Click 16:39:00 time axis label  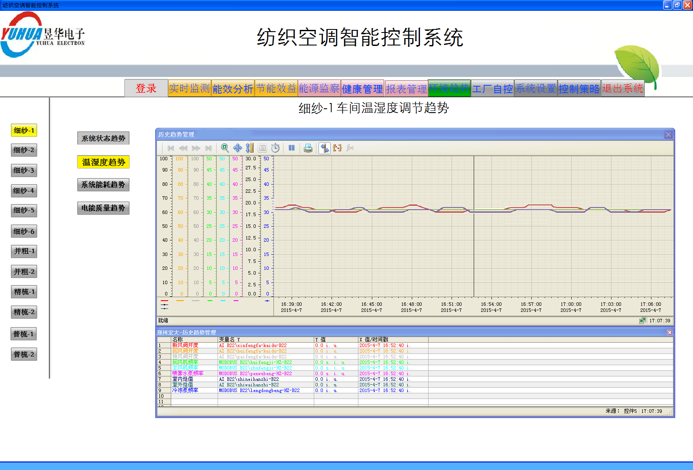291,304
